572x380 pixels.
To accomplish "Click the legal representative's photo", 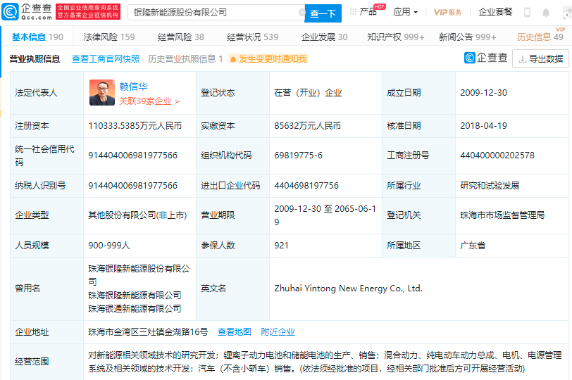I will (102, 93).
